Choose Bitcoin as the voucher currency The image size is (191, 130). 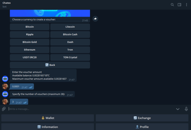coord(30,27)
